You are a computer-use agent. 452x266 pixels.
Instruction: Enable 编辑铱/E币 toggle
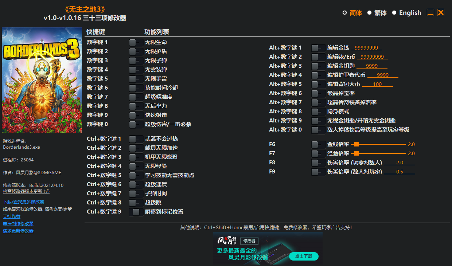click(x=318, y=57)
